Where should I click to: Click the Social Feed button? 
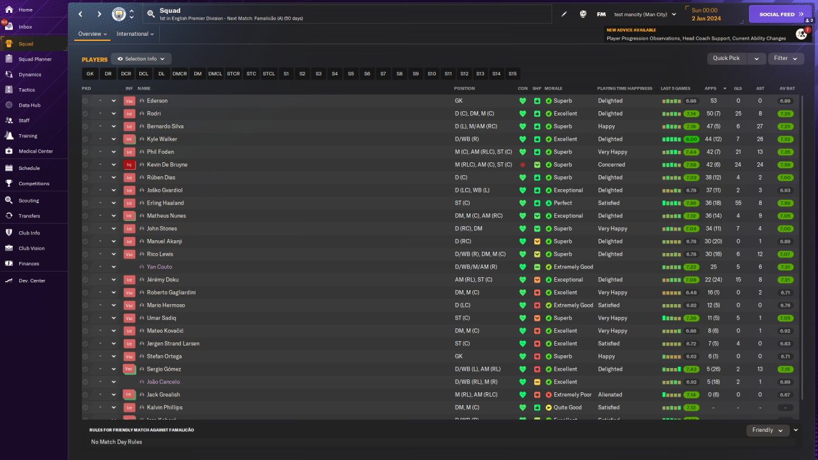pos(780,14)
